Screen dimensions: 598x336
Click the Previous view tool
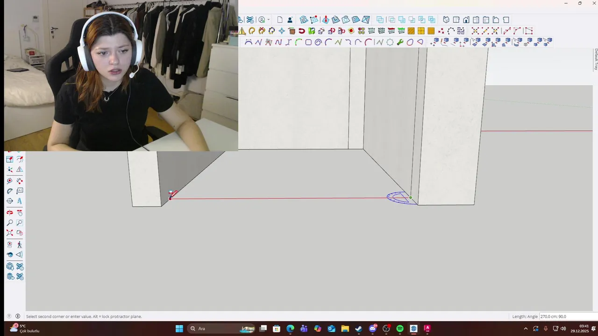click(20, 232)
